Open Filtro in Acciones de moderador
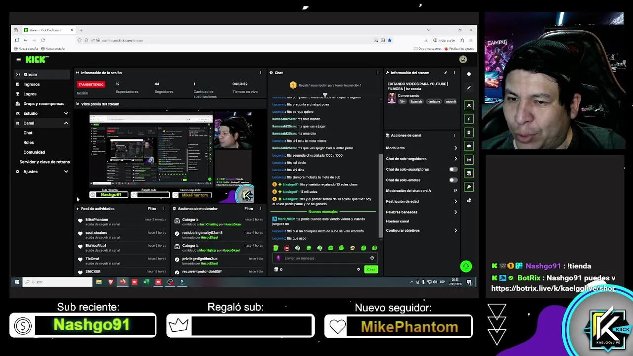Screen dimensions: 633x356 click(x=249, y=209)
